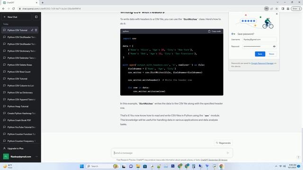Click the Copy code clipboard icon
Viewport: 303px width, 170px height.
pyautogui.click(x=209, y=31)
